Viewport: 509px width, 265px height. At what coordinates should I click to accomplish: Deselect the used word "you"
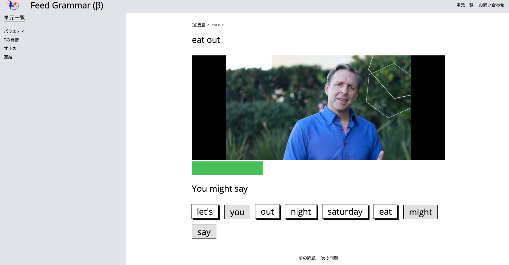point(237,212)
